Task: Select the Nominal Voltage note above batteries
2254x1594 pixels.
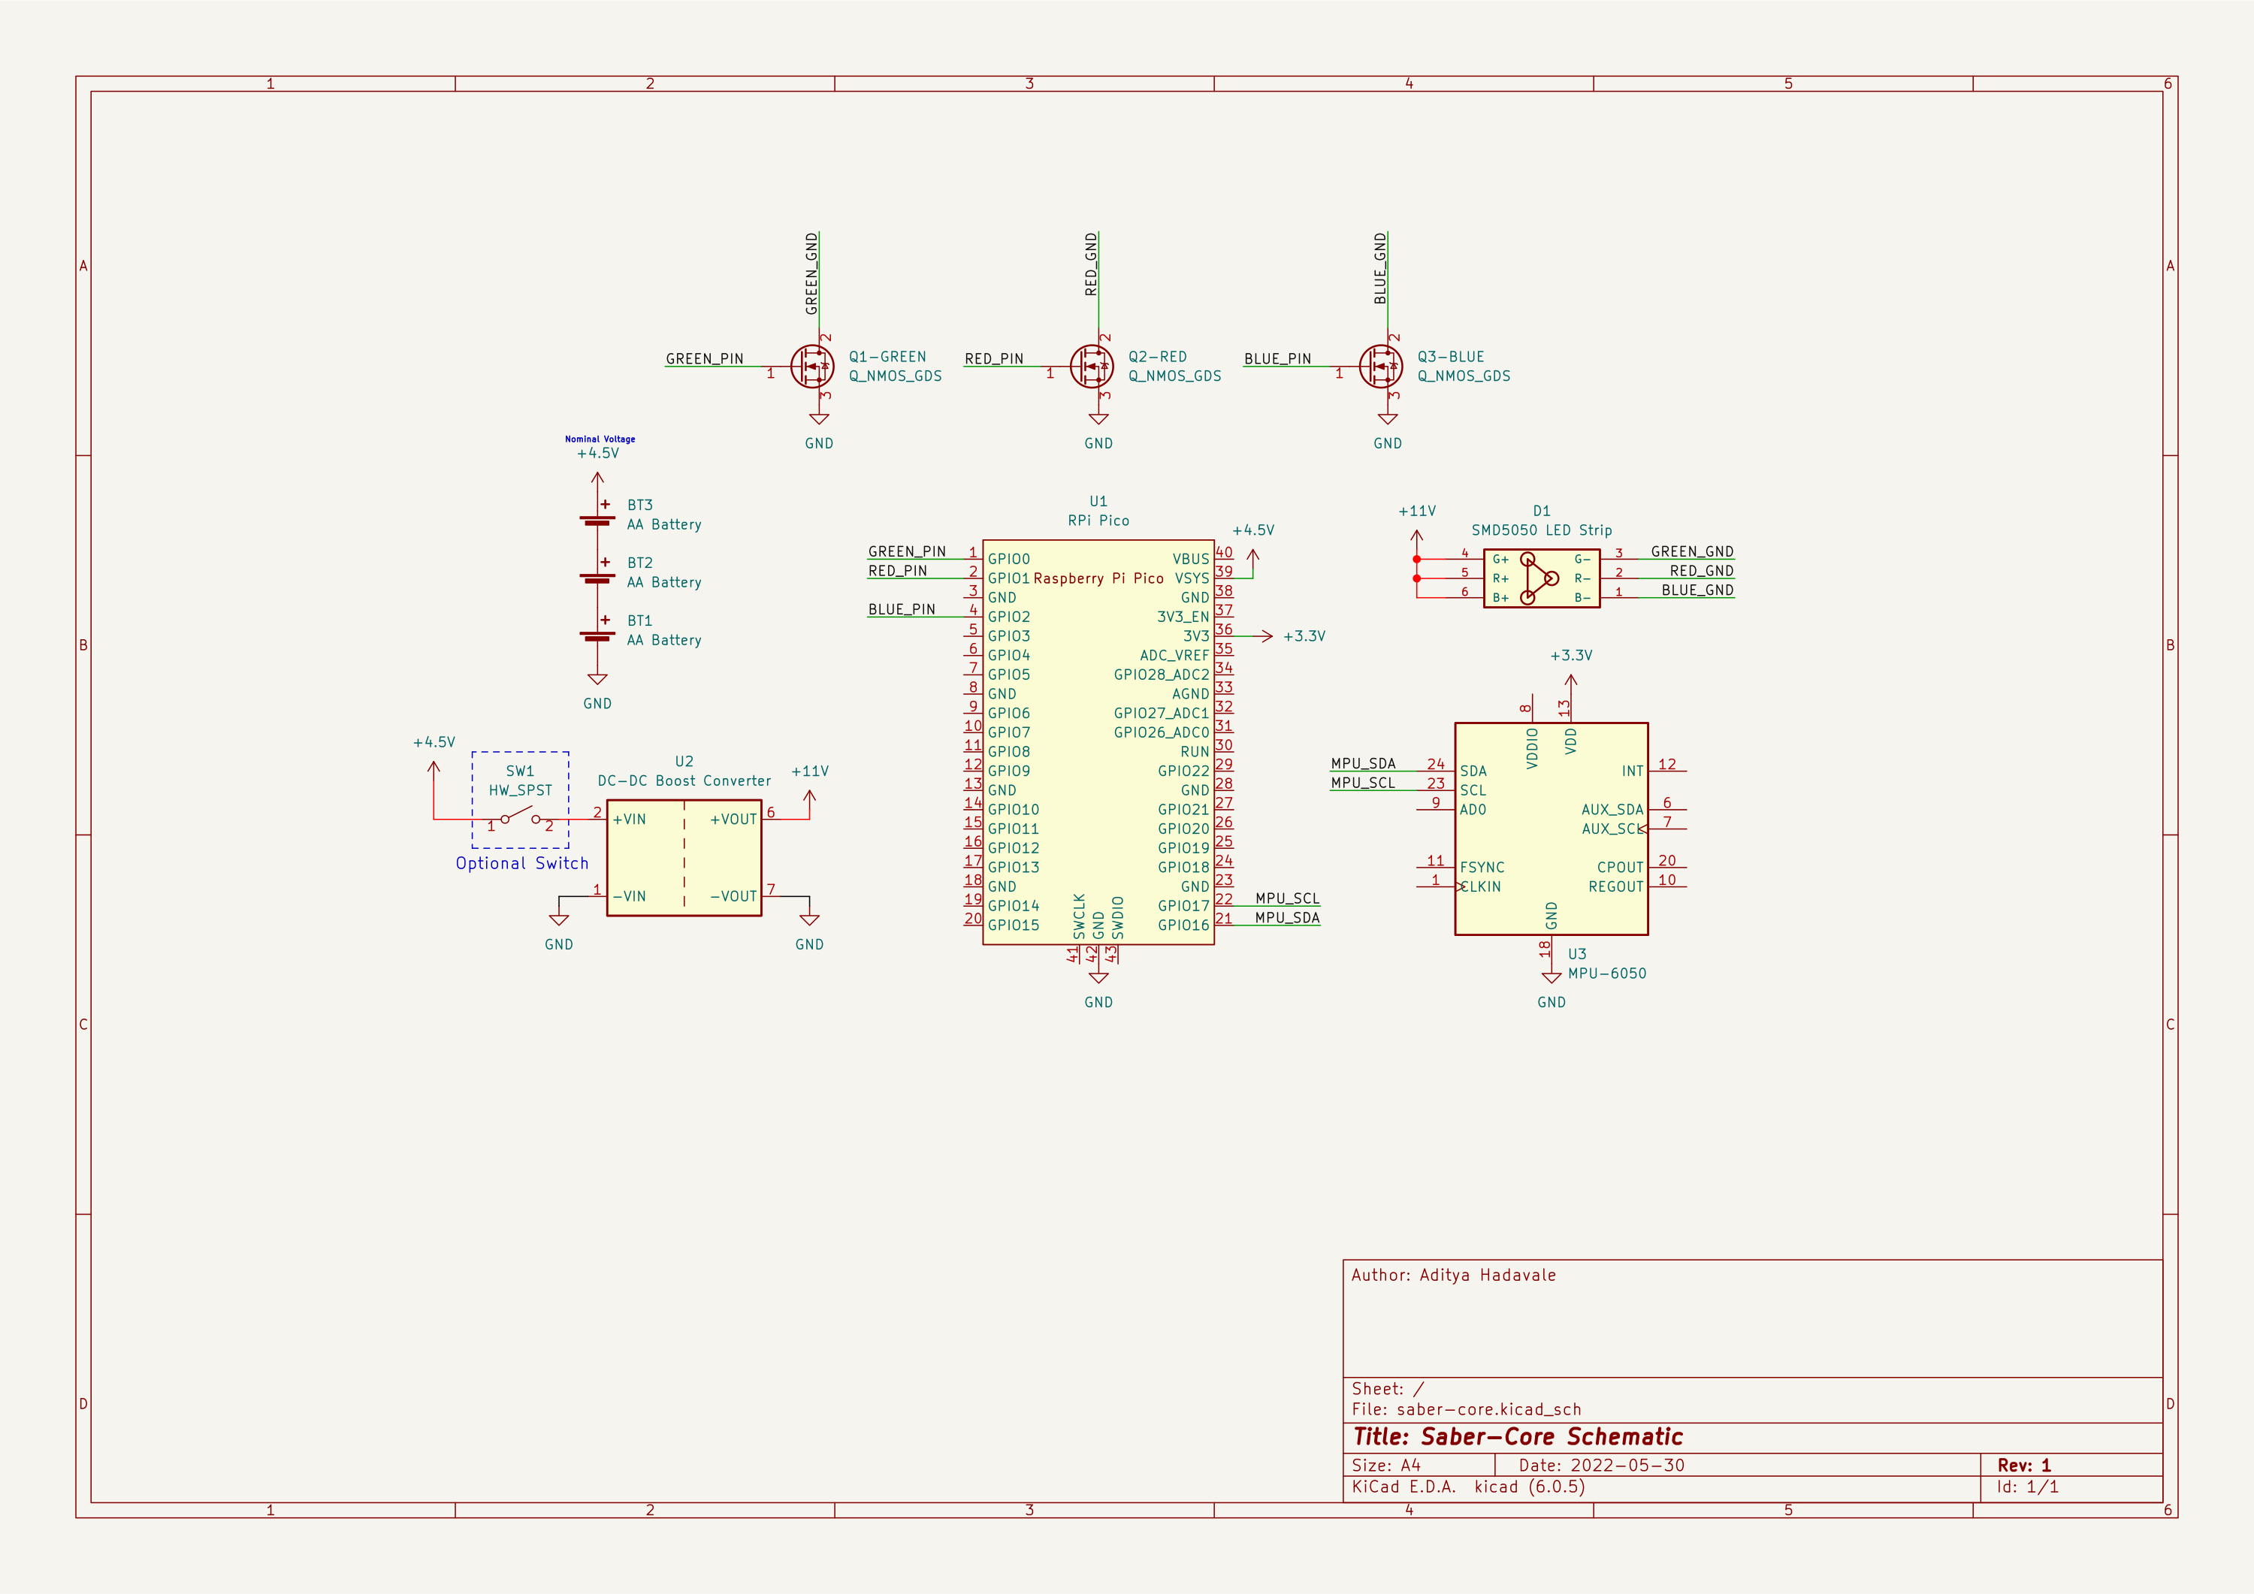Action: tap(599, 439)
